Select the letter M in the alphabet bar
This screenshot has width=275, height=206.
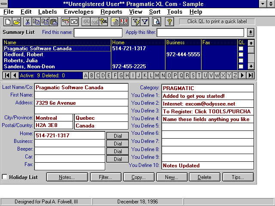pos(157,76)
